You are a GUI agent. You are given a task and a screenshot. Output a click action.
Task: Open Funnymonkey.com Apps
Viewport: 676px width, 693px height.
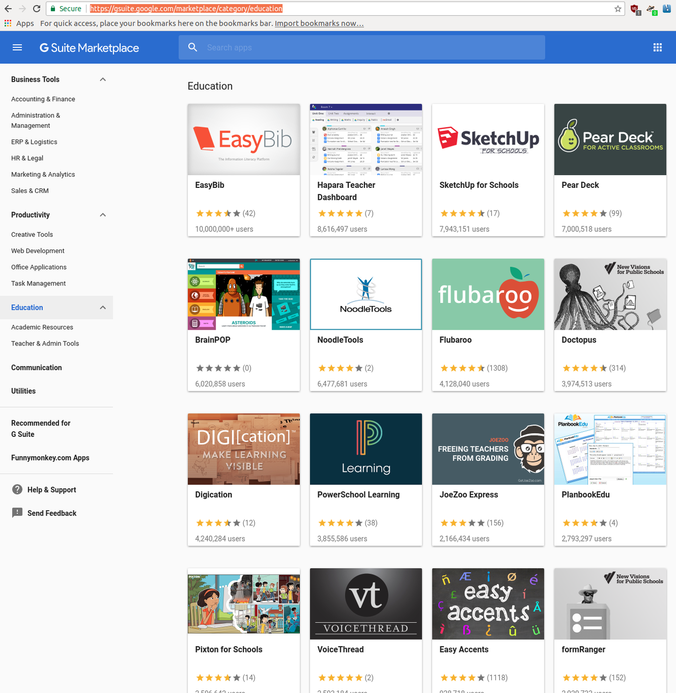[x=50, y=458]
